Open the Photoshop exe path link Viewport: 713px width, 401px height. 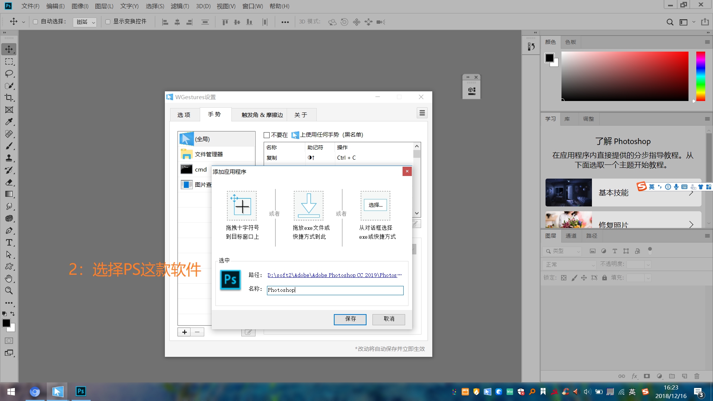click(x=334, y=275)
